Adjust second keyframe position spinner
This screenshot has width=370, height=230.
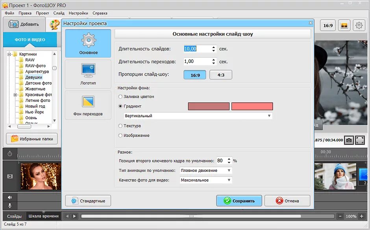click(x=229, y=161)
